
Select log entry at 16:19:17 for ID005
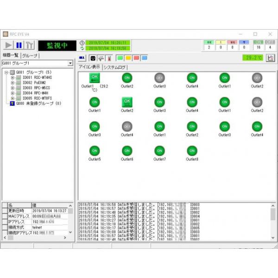point(139,228)
